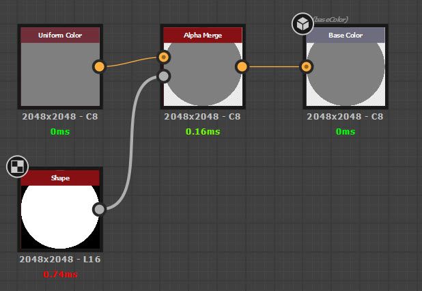Viewport: 422px width, 291px height.
Task: Click the Alpha Merge orange foreground input connector
Action: click(164, 57)
